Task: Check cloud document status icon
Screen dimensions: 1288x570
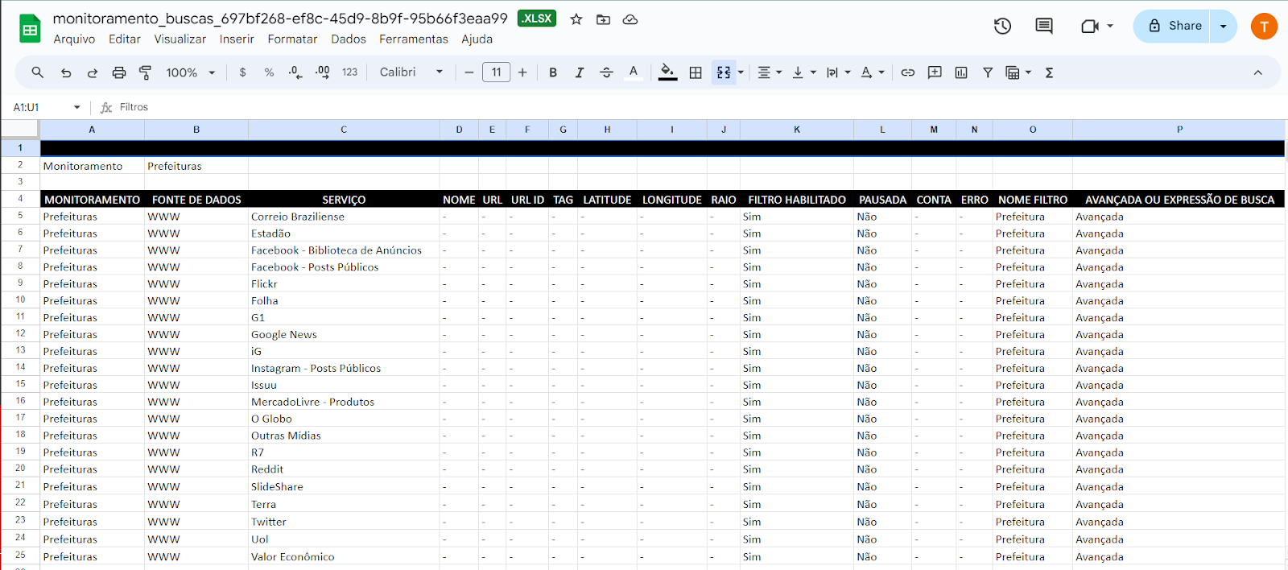Action: tap(630, 19)
